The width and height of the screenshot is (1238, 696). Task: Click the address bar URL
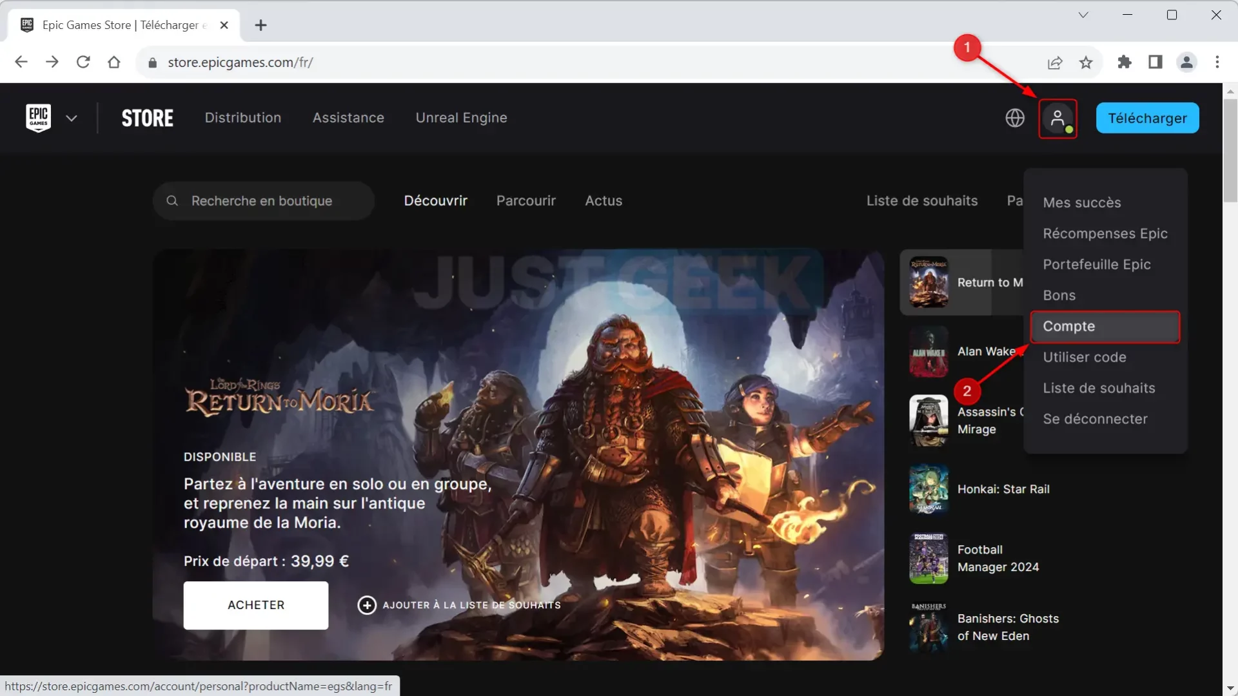(241, 63)
